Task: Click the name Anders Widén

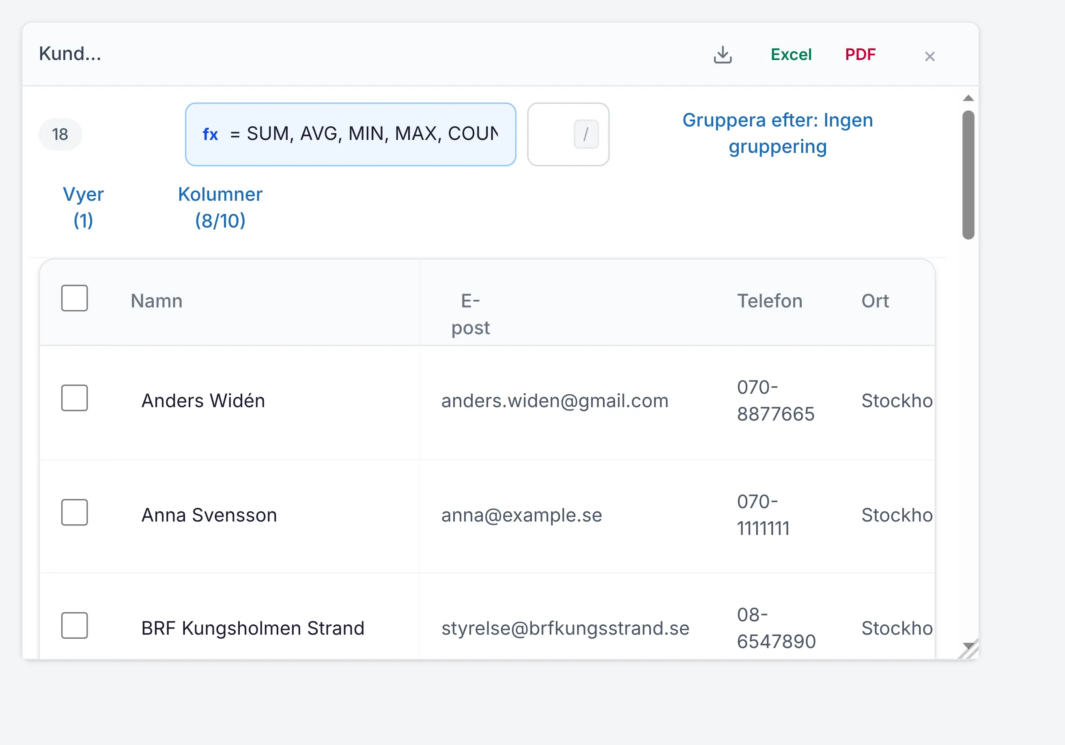Action: tap(203, 401)
